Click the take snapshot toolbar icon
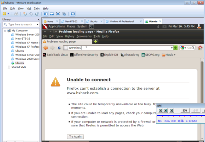 pyautogui.click(x=25, y=14)
